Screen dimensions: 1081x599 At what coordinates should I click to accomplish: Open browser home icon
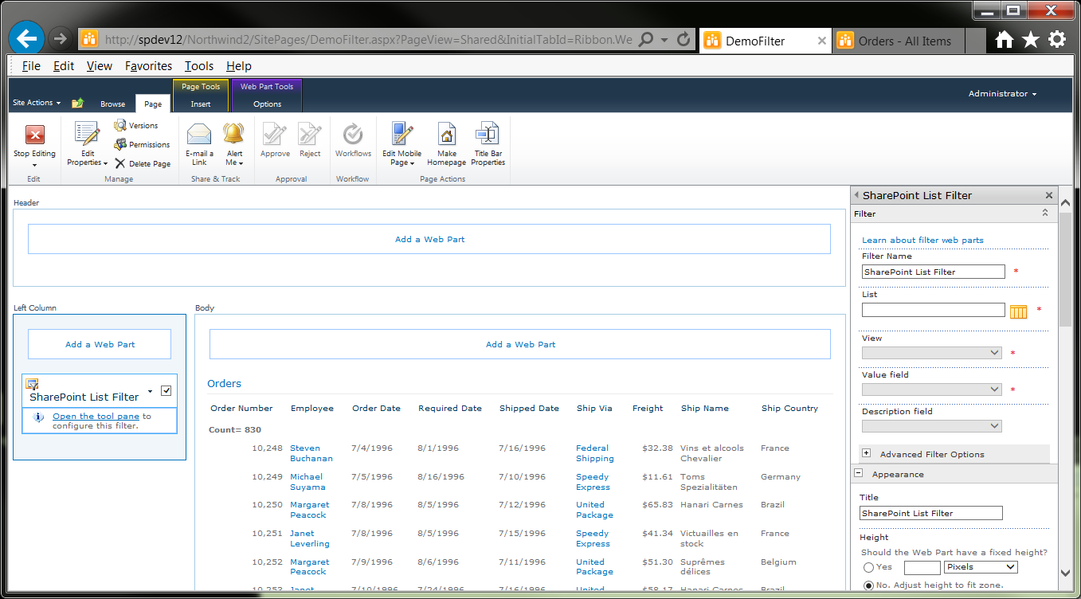[1005, 39]
